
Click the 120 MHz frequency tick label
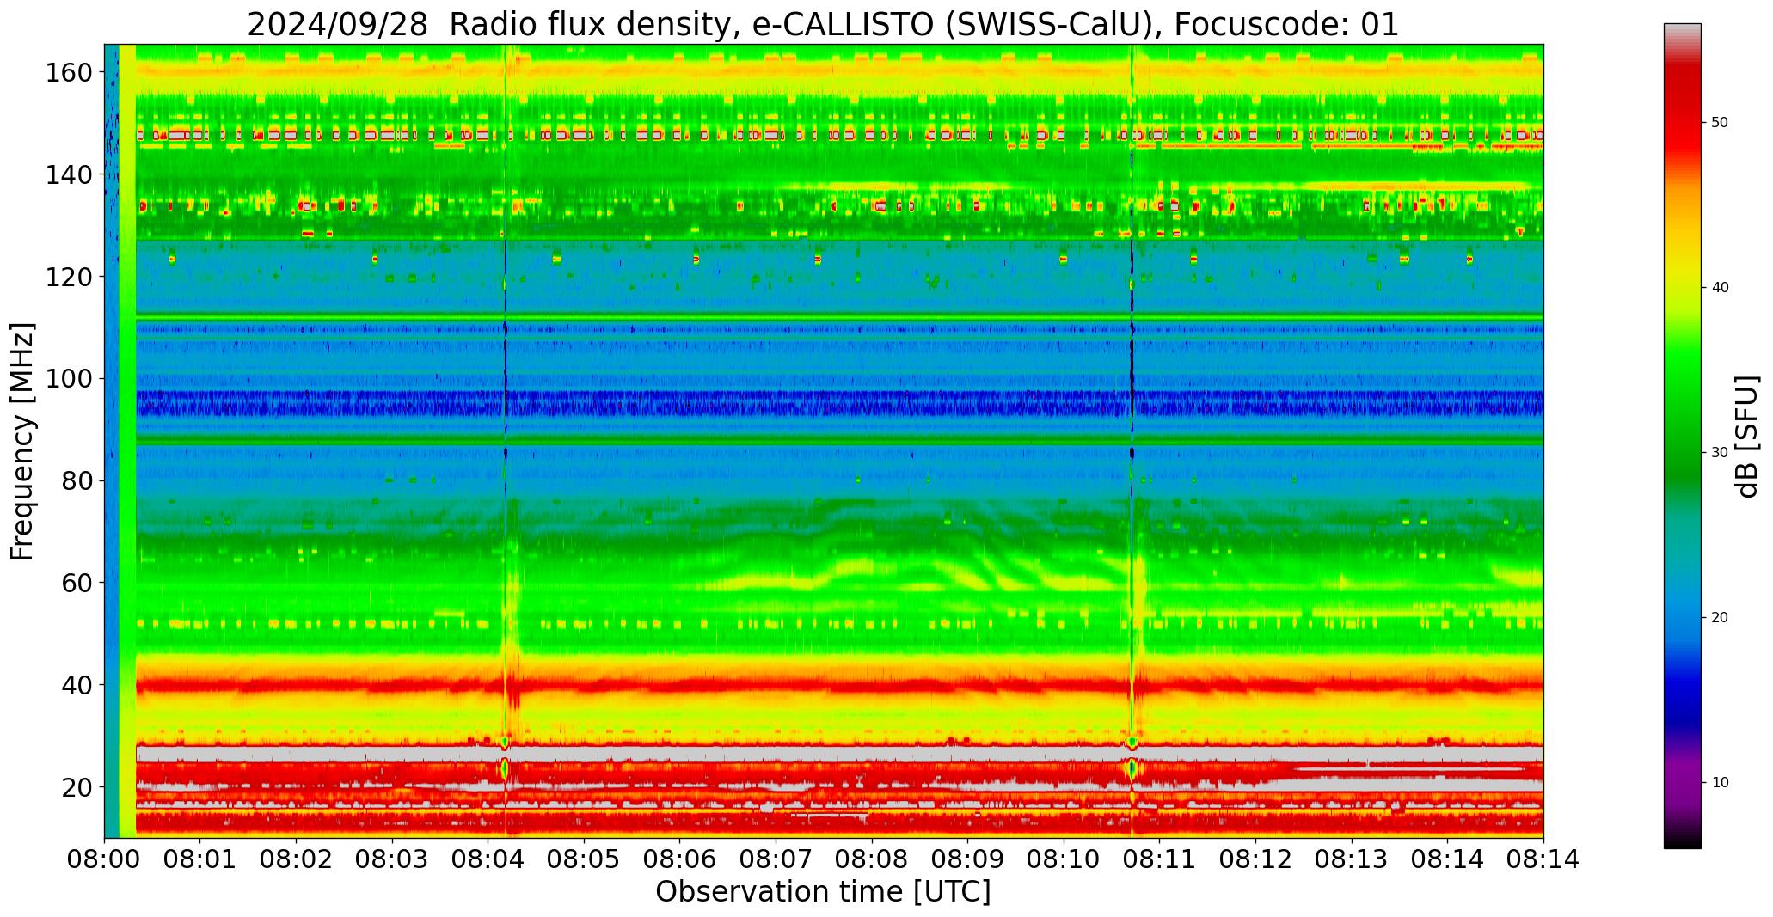pos(69,277)
